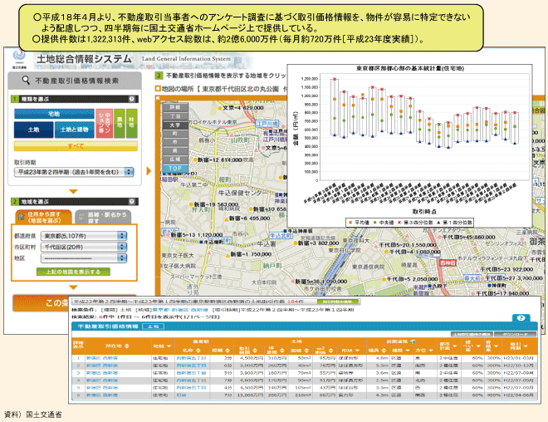This screenshot has width=548, height=422.
Task: Click the 第3四分位数 legend marker
Action: coord(400,223)
